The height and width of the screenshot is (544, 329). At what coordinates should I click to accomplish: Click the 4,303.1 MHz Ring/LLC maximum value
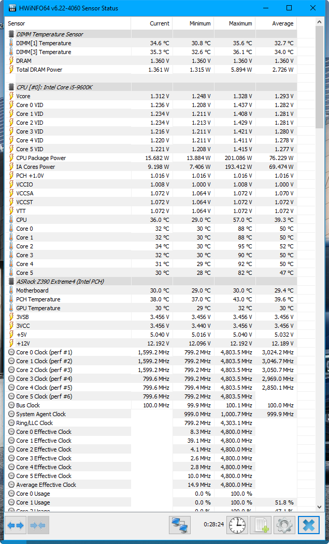[237, 423]
